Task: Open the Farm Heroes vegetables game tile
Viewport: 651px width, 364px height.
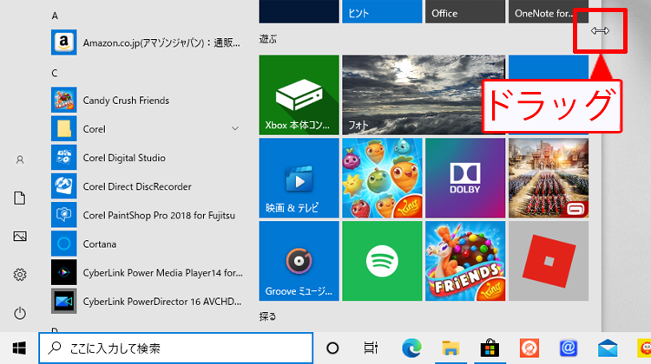Action: [382, 178]
